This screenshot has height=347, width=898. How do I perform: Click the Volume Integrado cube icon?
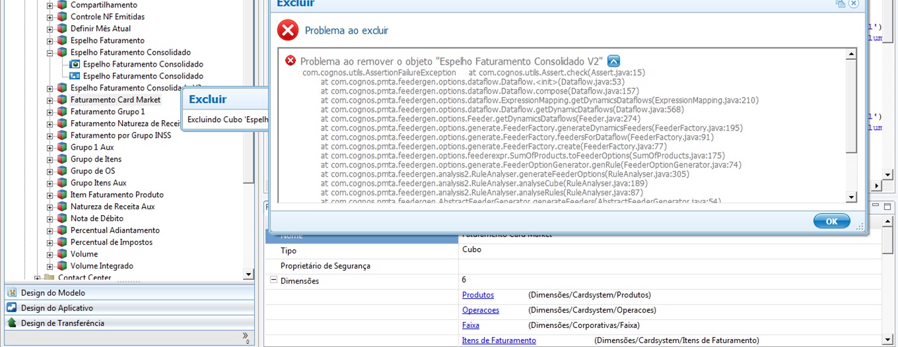click(x=62, y=266)
